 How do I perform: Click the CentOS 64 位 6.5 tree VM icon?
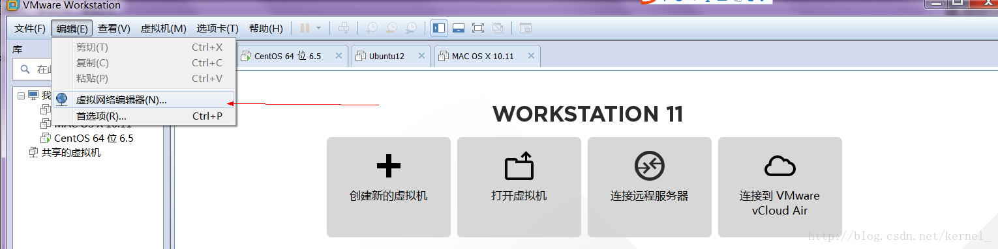46,138
